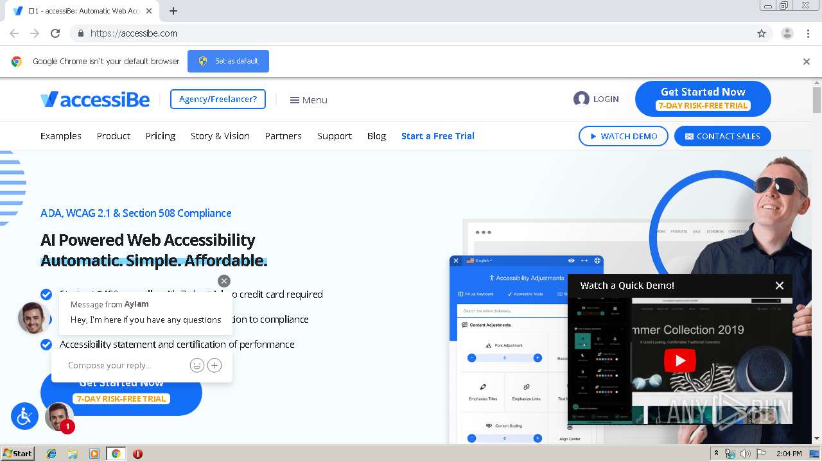The width and height of the screenshot is (822, 462).
Task: Open the hamburger Menu
Action: point(308,100)
